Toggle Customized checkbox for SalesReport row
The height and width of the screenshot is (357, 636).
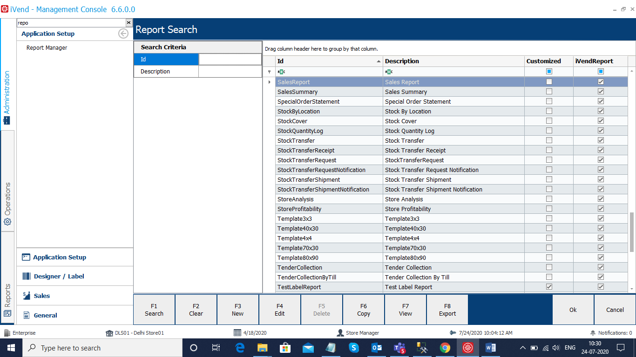pos(549,82)
